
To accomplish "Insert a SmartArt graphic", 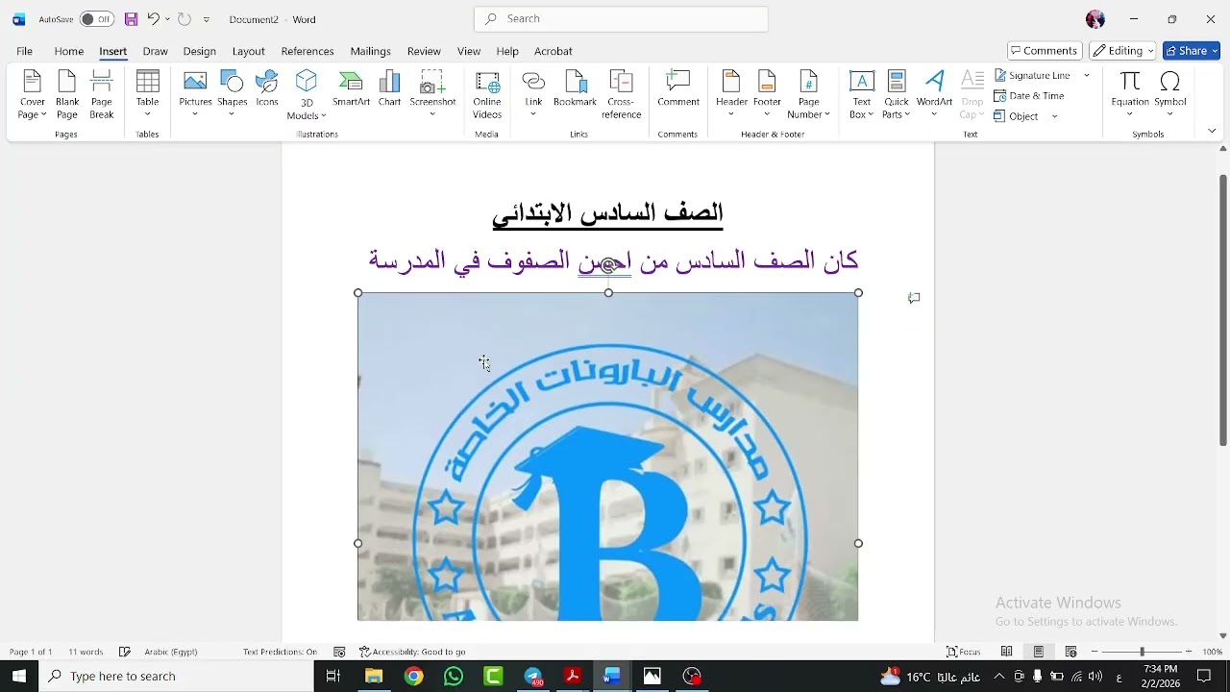I will (x=351, y=88).
